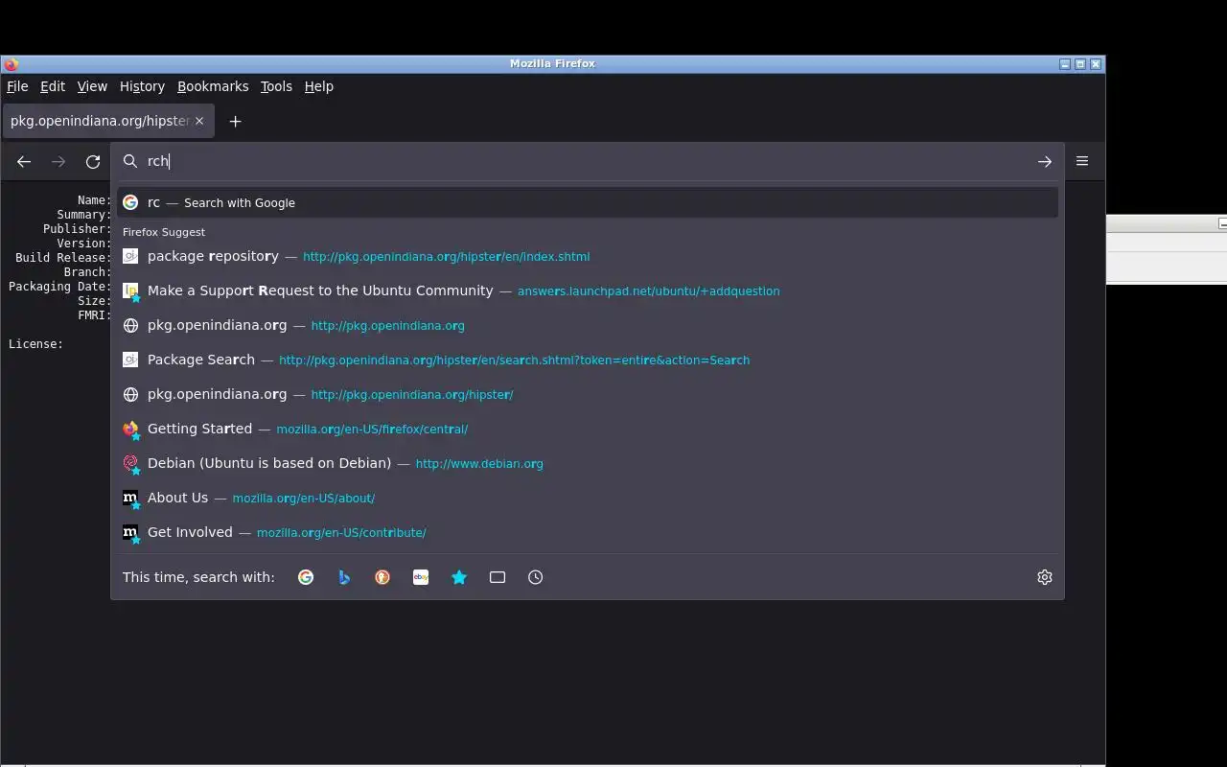Open the Tools menu
1227x767 pixels.
click(x=276, y=86)
